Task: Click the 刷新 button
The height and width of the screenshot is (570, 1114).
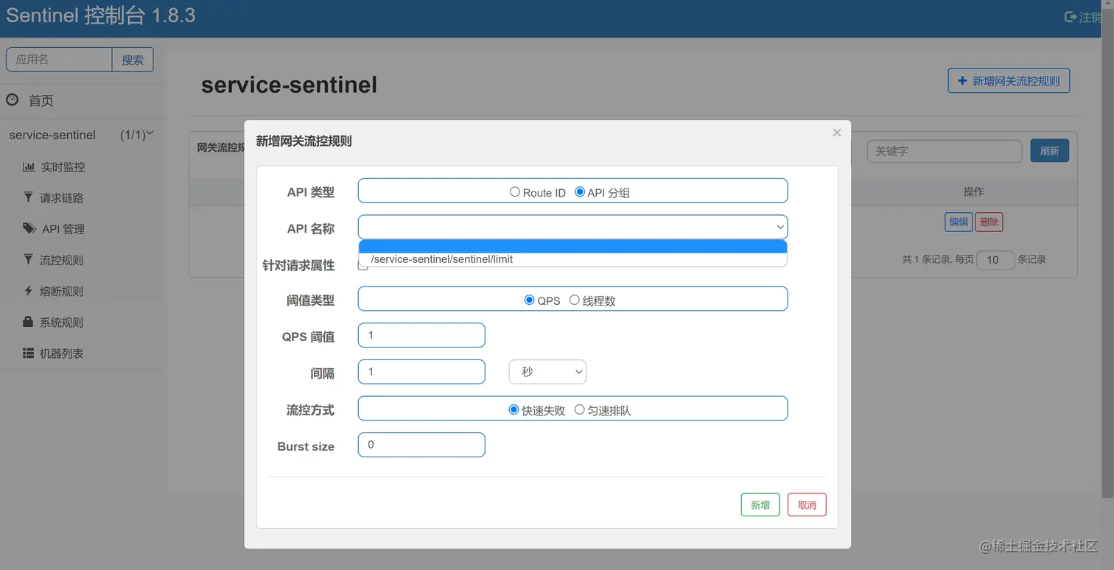Action: point(1049,150)
